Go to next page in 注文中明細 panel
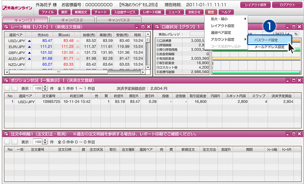 15,142
